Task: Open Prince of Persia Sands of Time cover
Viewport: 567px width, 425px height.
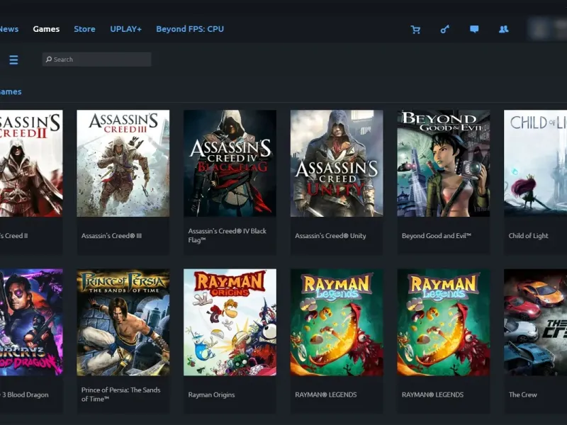Action: click(123, 322)
